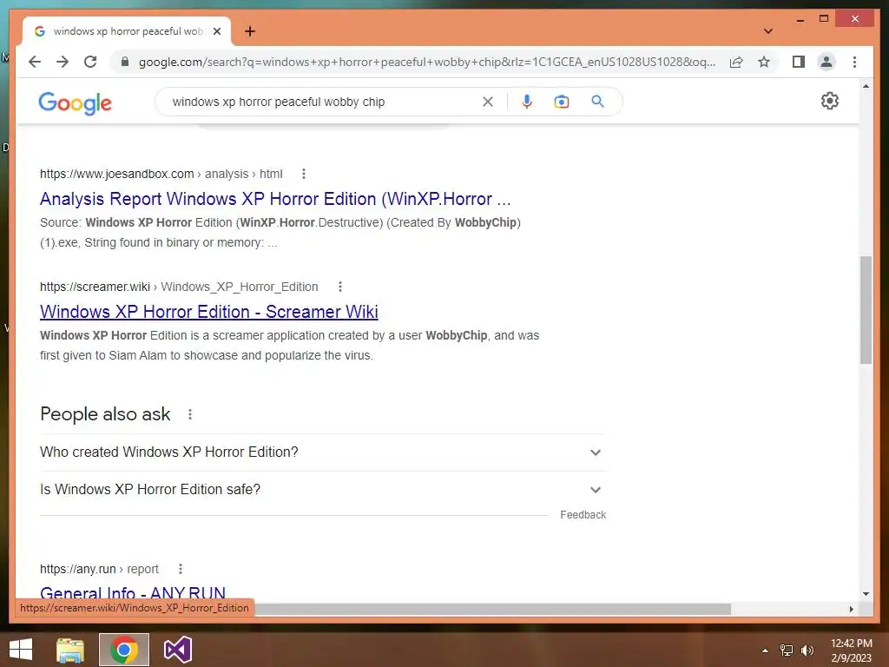Go to the Google homepage logo
Screen dimensions: 889x667
tap(75, 103)
